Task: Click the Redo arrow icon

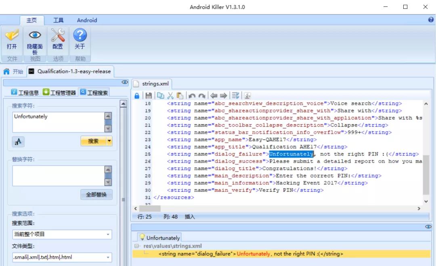Action: (x=202, y=96)
